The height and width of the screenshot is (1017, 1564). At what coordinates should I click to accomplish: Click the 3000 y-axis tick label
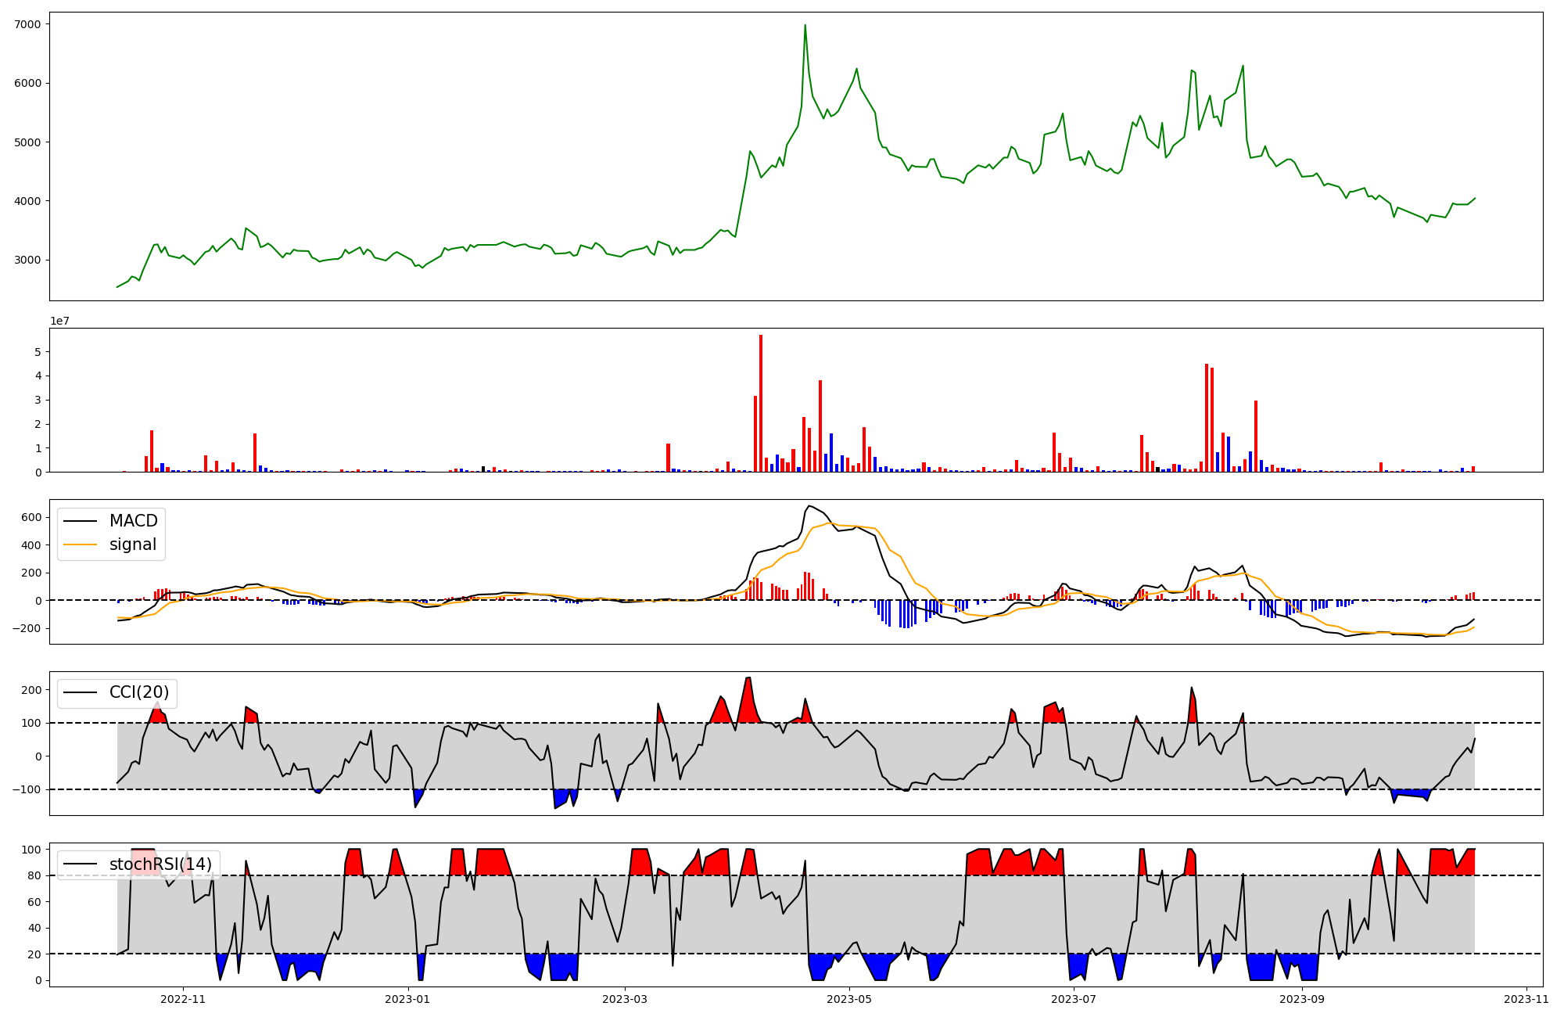pyautogui.click(x=27, y=260)
